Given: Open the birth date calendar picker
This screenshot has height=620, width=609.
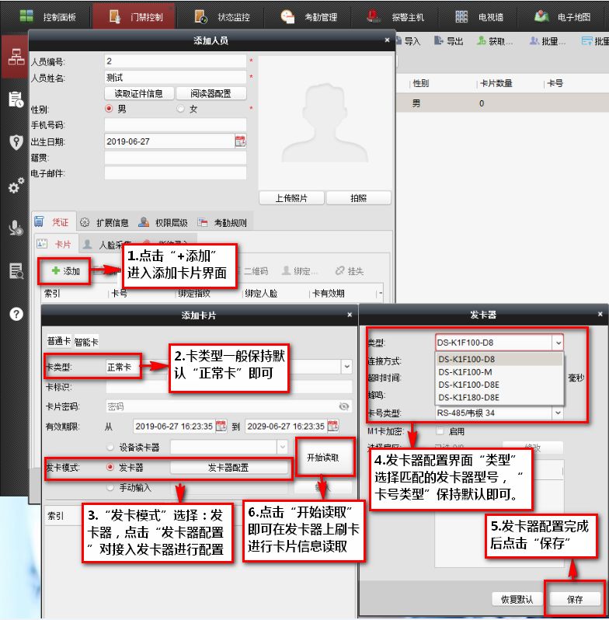Looking at the screenshot, I should 240,141.
